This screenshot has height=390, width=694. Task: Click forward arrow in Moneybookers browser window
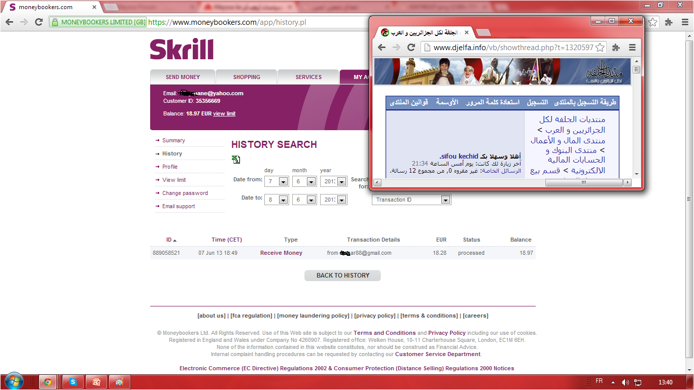coord(24,22)
